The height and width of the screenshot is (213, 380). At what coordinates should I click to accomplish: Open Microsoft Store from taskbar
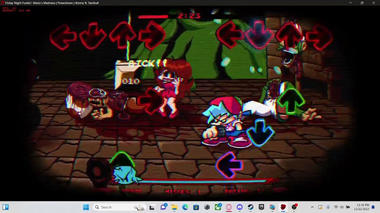click(196, 207)
